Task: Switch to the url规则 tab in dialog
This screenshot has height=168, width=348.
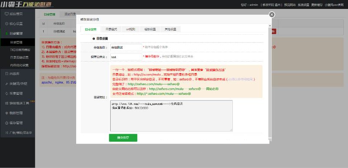Action: coord(130,29)
